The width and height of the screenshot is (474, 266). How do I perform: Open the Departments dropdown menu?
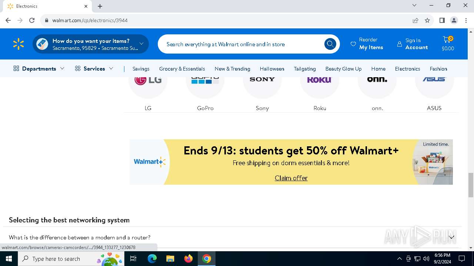point(39,69)
